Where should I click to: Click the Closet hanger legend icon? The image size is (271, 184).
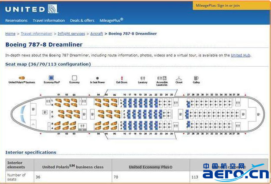[x=179, y=79]
